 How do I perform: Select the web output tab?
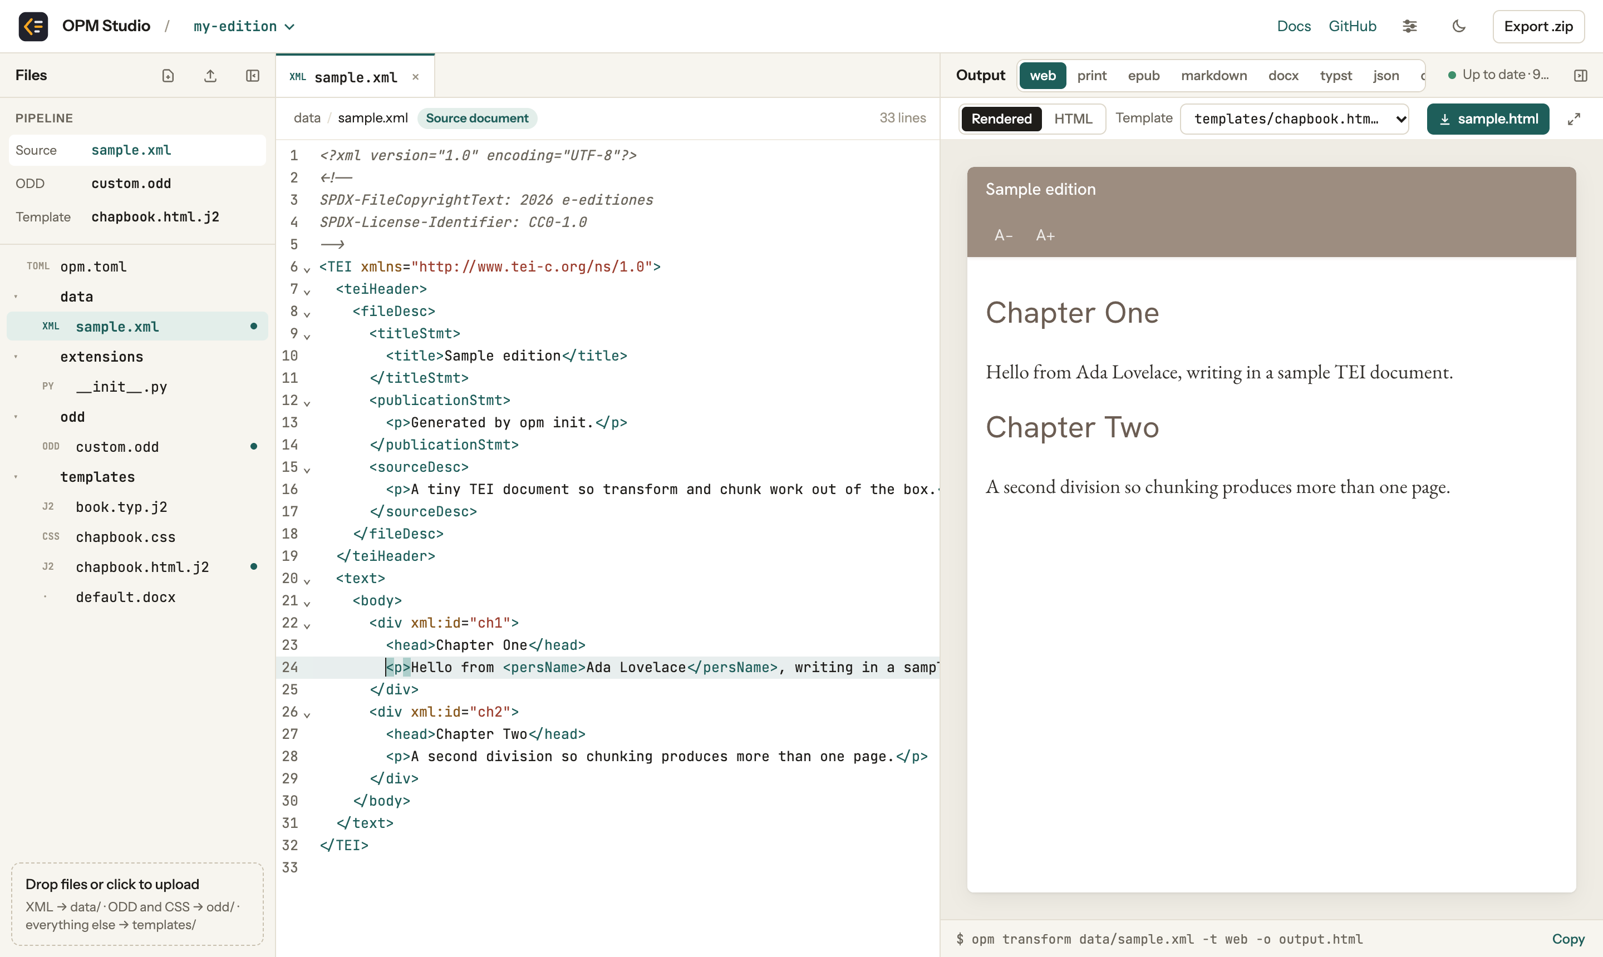pyautogui.click(x=1043, y=76)
